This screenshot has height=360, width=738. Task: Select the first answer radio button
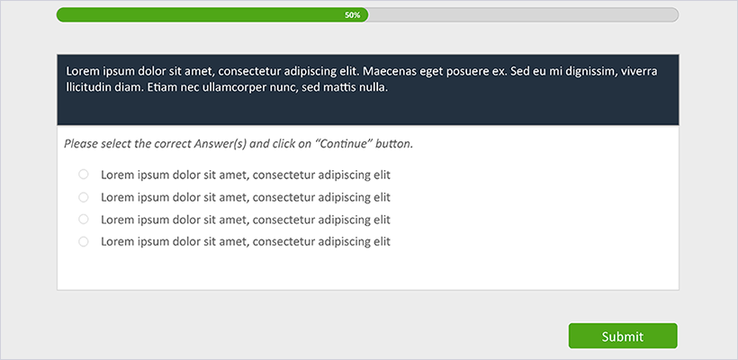coord(84,175)
